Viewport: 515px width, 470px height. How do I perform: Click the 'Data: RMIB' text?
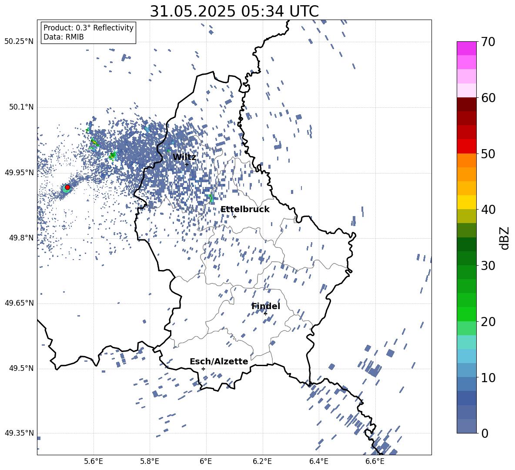(x=64, y=37)
